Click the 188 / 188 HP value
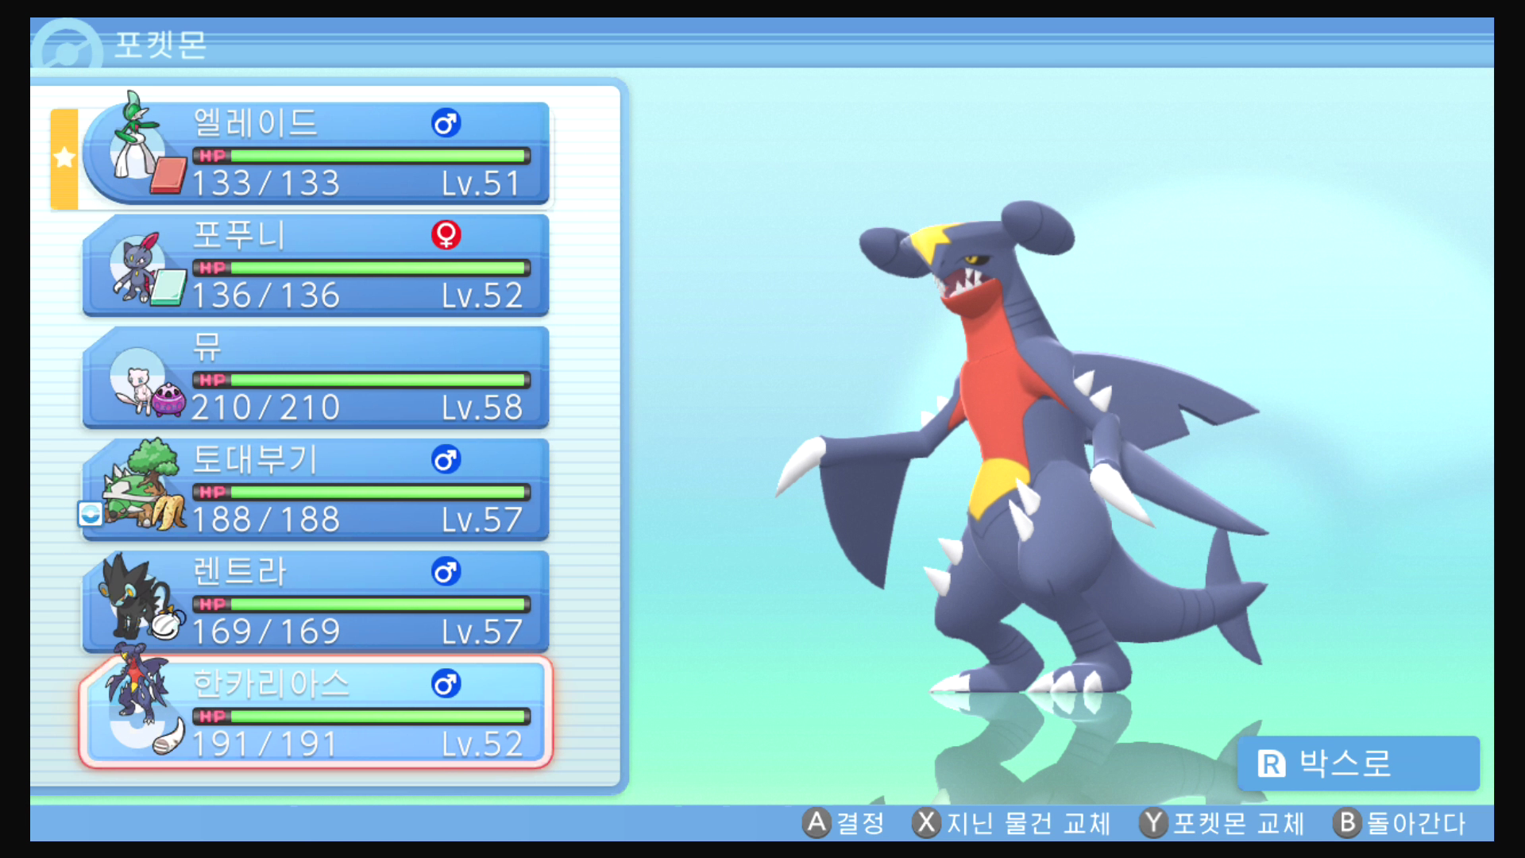The height and width of the screenshot is (858, 1525). pos(266,520)
